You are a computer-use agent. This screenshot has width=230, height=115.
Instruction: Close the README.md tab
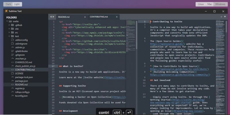85,17
